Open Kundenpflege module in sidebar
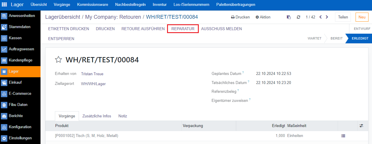This screenshot has height=144, width=372. tap(20, 60)
